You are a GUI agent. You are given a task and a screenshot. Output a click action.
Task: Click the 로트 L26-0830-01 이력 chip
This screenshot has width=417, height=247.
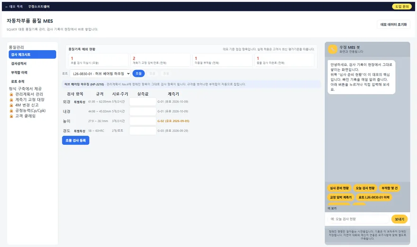tap(374, 197)
